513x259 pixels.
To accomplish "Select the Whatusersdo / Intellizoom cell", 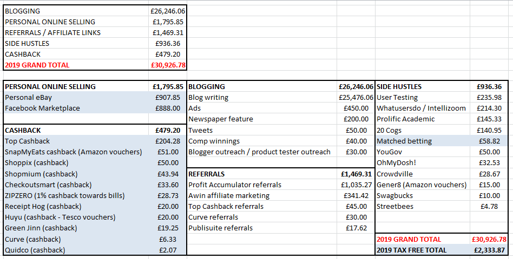I will click(423, 108).
